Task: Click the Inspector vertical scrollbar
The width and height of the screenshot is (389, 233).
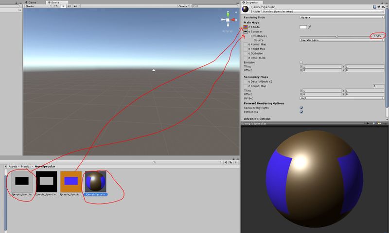Action: (x=387, y=57)
